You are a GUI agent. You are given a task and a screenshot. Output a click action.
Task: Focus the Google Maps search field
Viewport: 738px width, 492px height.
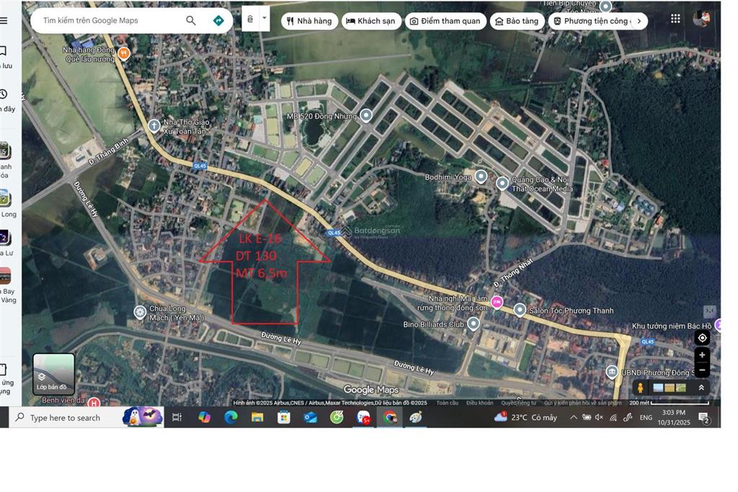pos(108,20)
